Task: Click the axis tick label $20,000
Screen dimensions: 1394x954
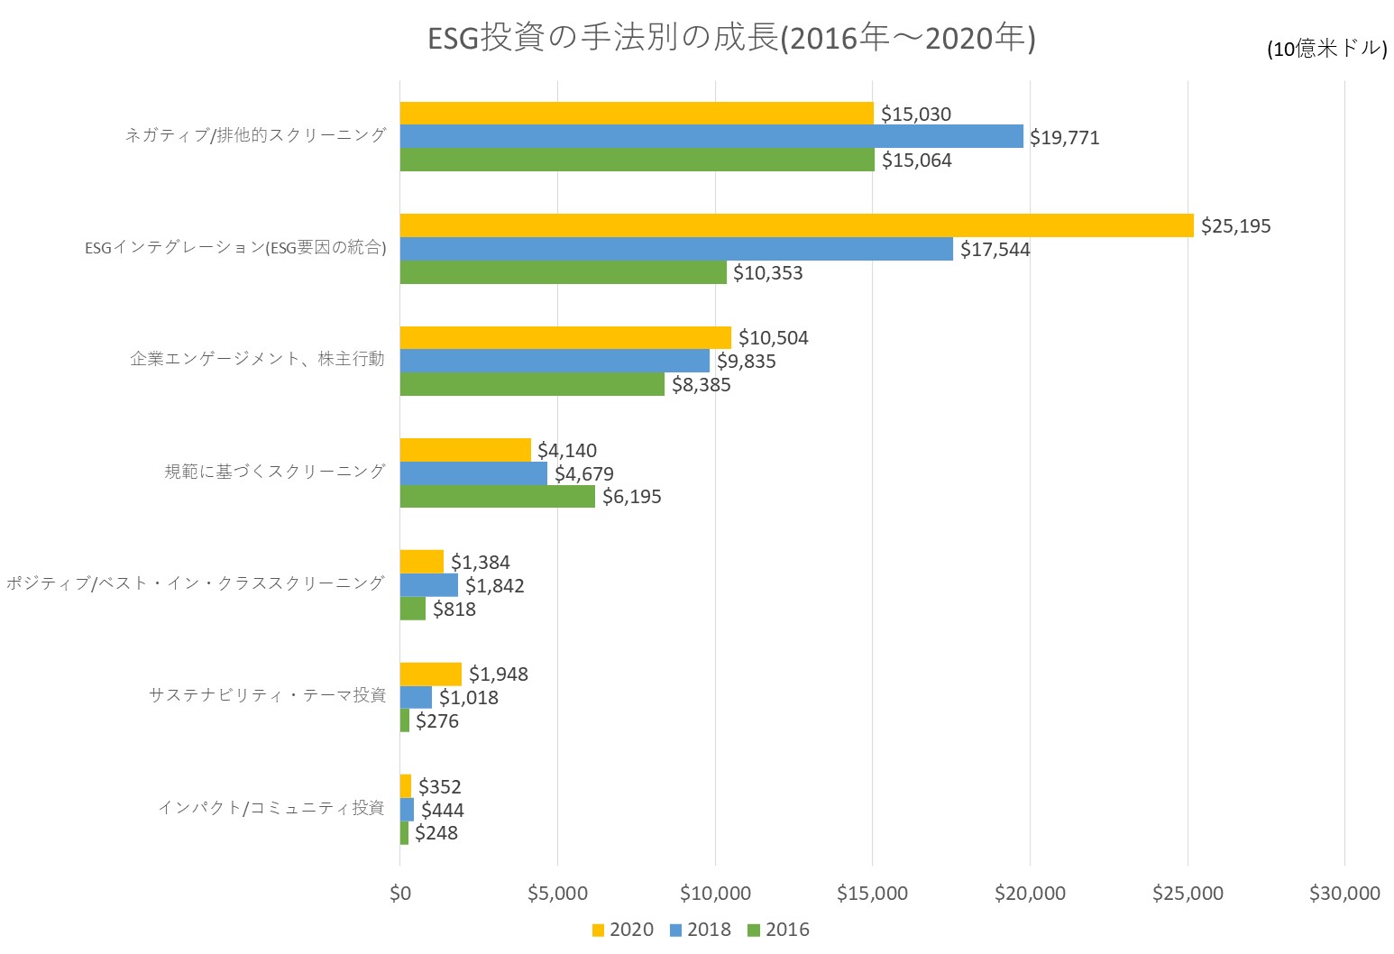Action: click(1030, 894)
